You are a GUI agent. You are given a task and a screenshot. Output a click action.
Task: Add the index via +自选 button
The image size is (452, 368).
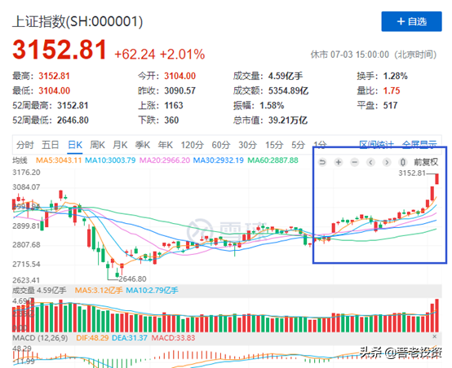click(411, 21)
